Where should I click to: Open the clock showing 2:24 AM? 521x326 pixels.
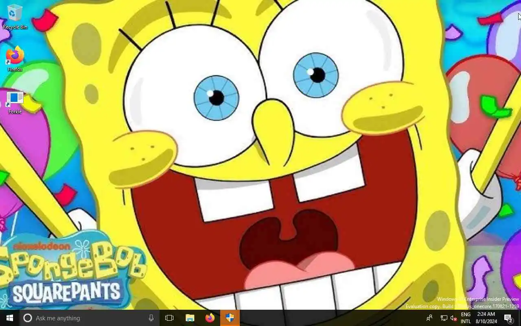[486, 318]
